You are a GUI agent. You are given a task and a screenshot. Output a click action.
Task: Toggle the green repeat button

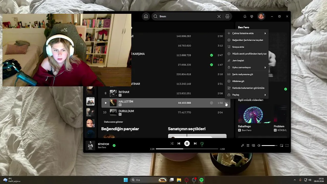(x=202, y=144)
